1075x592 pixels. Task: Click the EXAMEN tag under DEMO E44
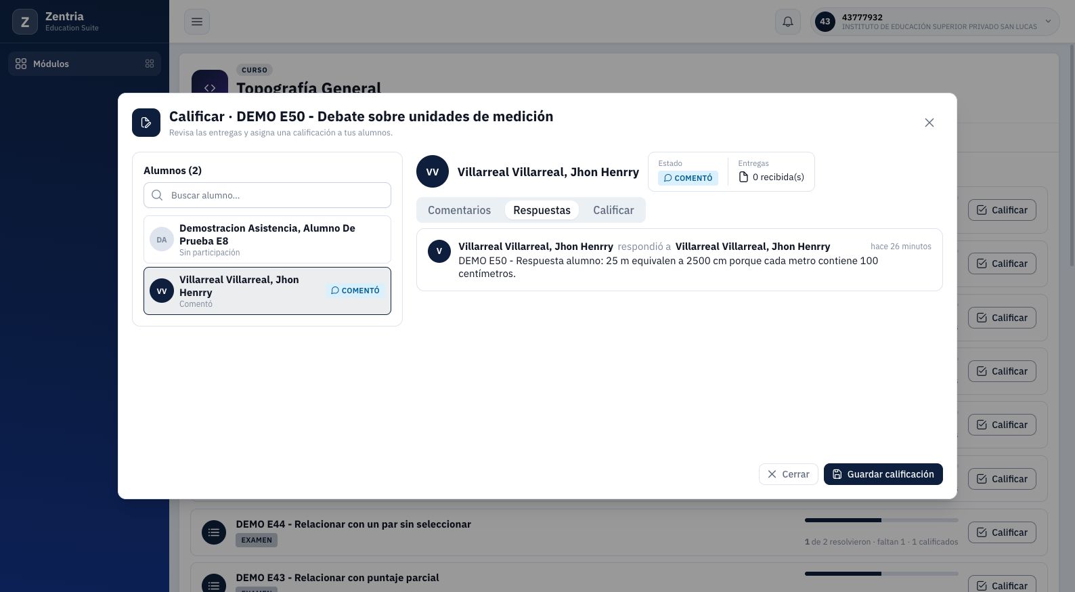257,540
